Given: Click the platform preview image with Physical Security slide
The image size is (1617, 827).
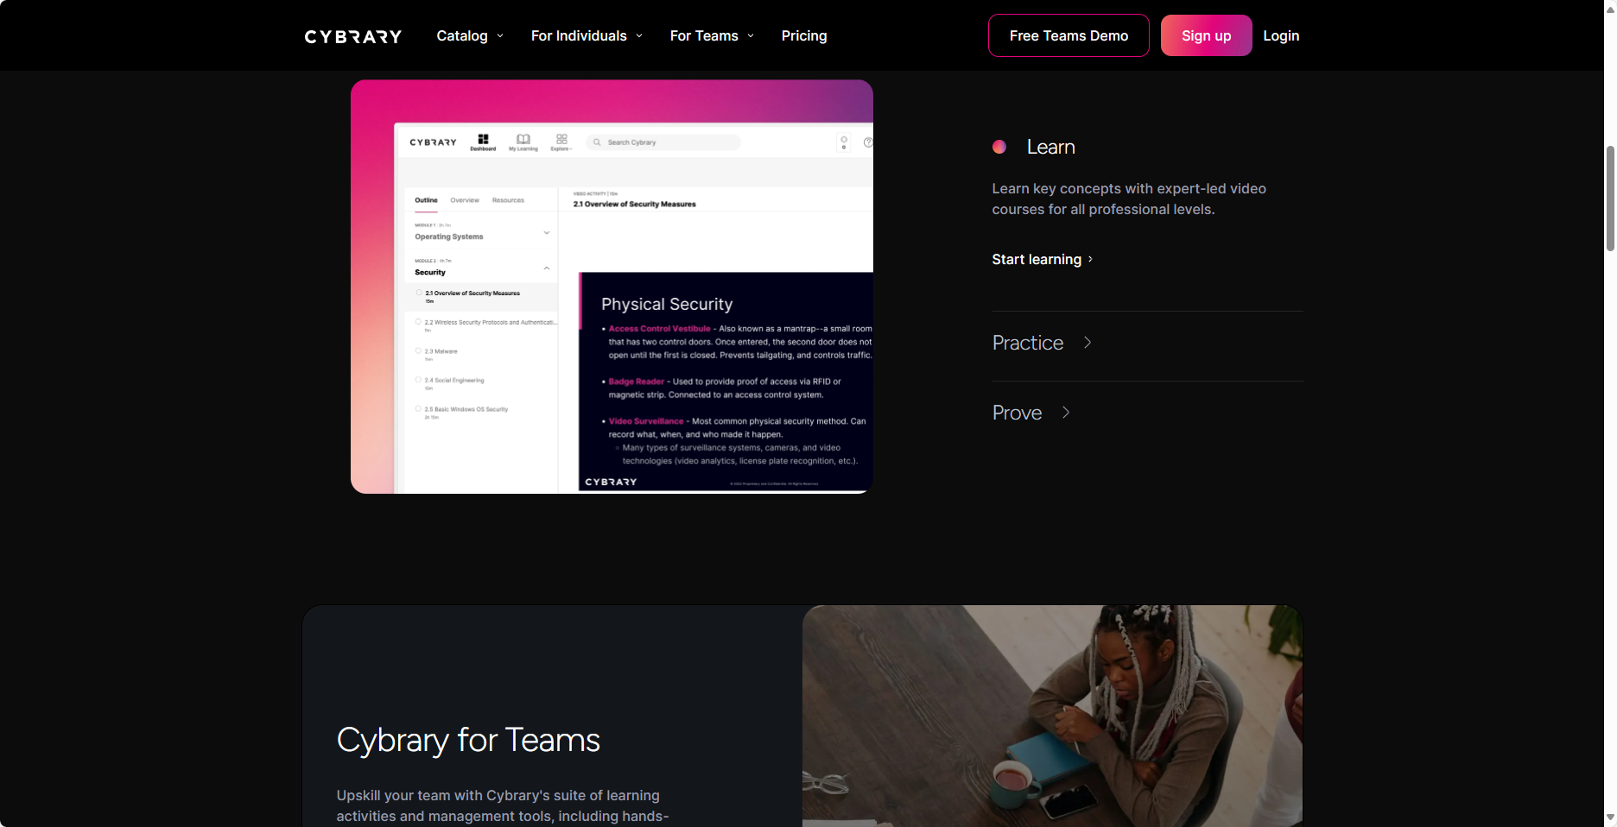Looking at the screenshot, I should coord(612,287).
